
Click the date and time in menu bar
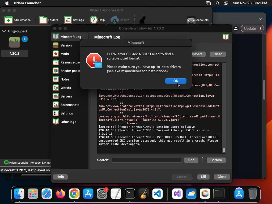250,3
